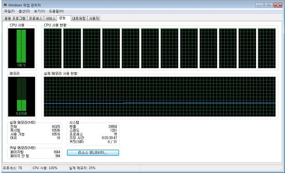The width and height of the screenshot is (285, 173).
Task: Click the status bar 프로세스: 78 entry
Action: [12, 168]
